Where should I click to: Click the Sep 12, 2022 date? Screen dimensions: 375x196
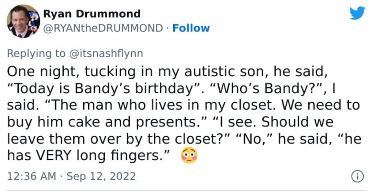(101, 176)
